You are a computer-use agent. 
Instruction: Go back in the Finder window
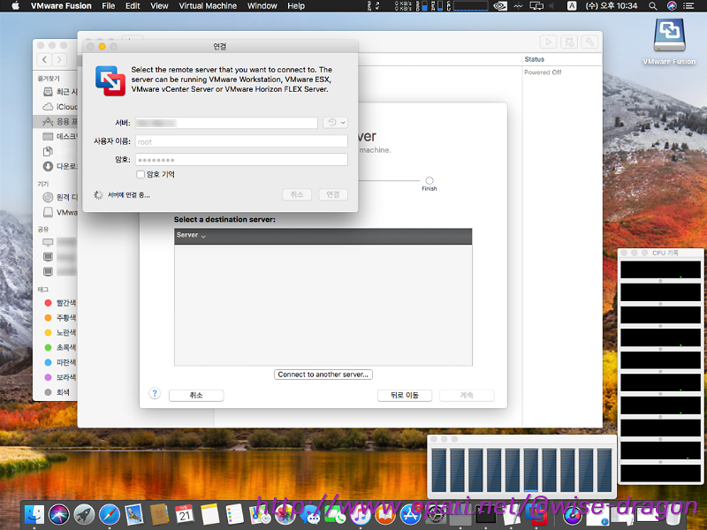pos(44,59)
